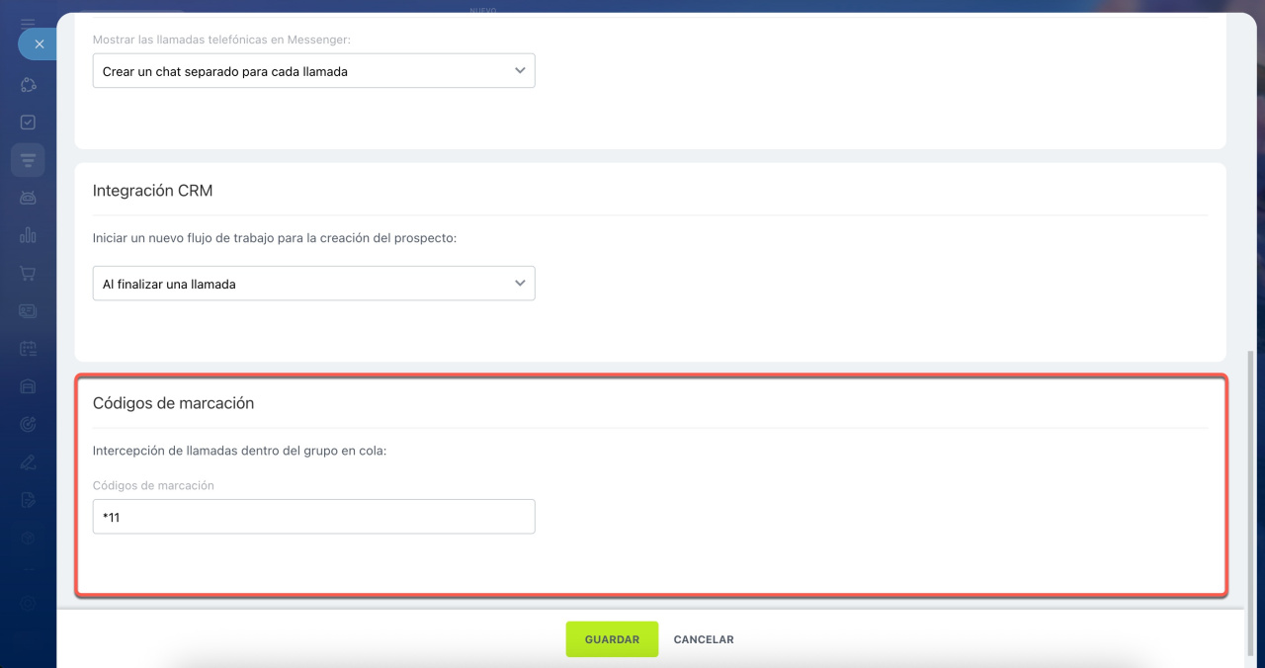Open the pen signature icon in sidebar
The image size is (1265, 668).
click(28, 461)
